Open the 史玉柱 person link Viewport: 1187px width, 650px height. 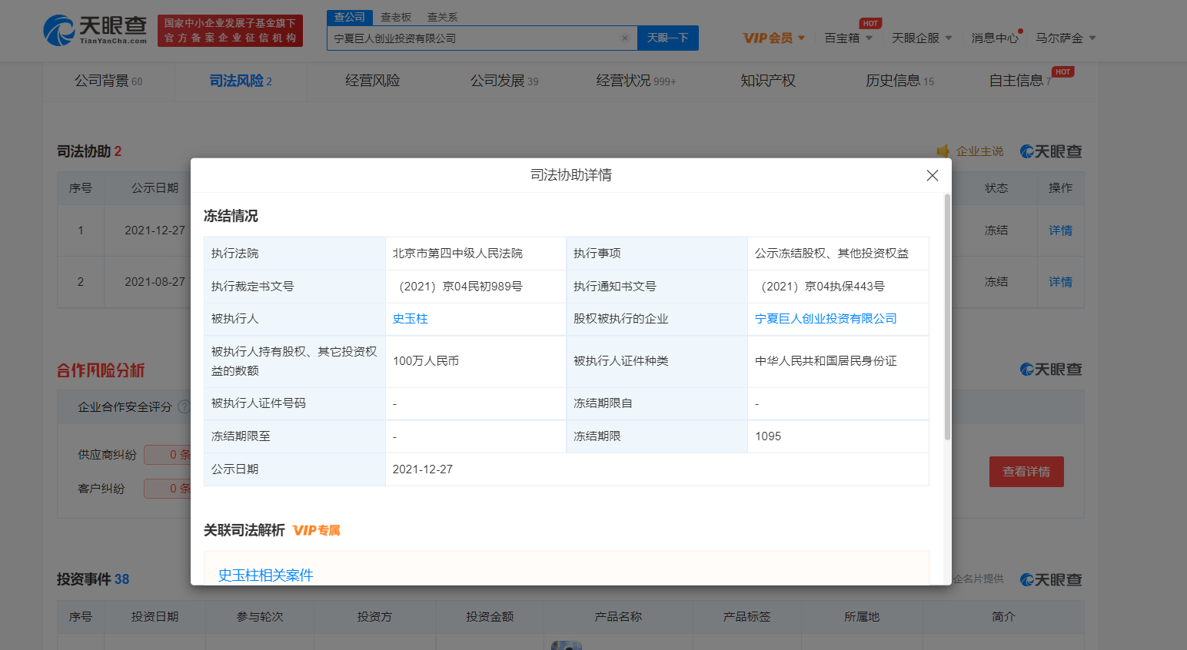pos(409,318)
